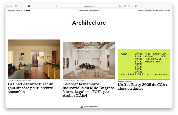This screenshot has height=115, width=178.
Task: Open the Share menu
Action: pos(129,6)
